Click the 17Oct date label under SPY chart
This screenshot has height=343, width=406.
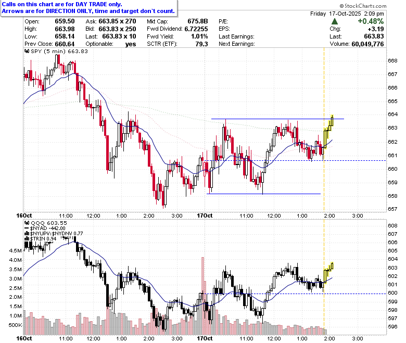coord(205,215)
